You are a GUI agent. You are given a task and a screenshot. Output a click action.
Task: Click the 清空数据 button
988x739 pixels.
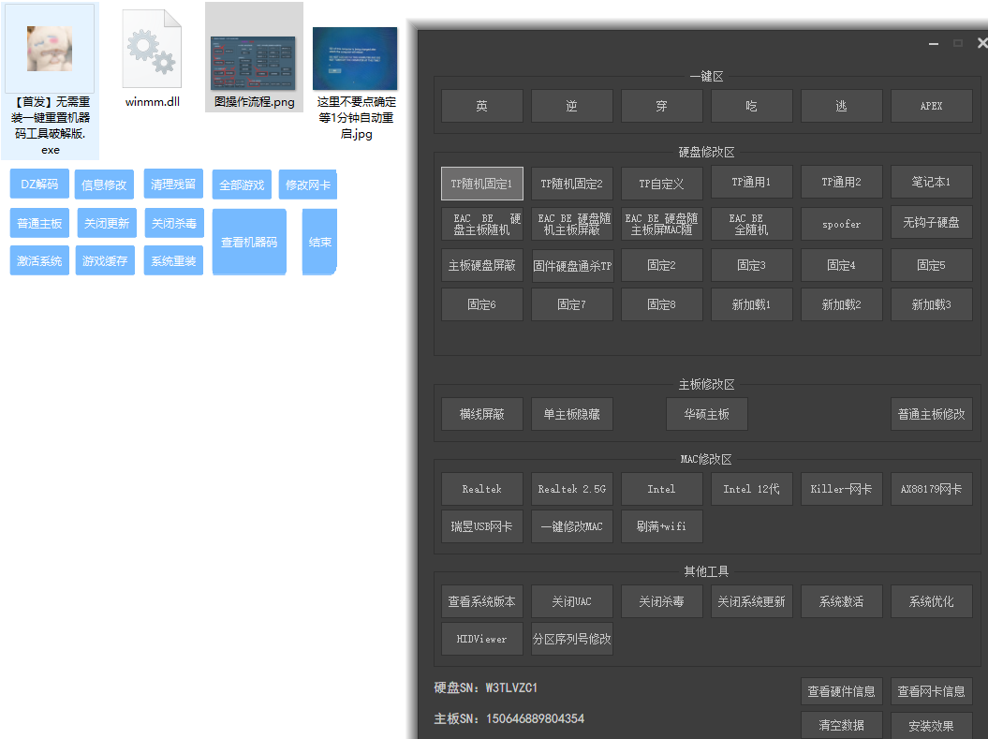841,725
